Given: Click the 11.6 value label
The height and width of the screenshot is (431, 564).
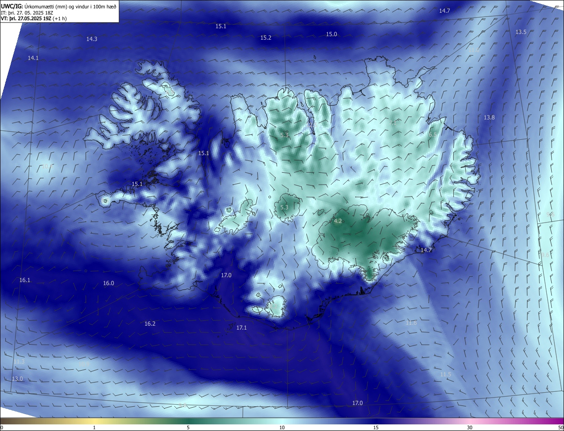Looking at the screenshot, I should tap(411, 323).
